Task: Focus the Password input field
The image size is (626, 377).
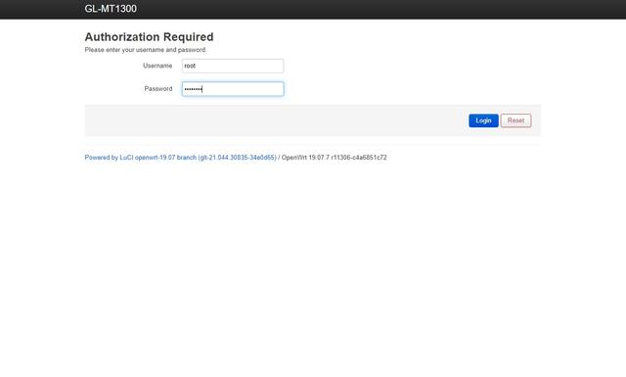Action: (233, 89)
